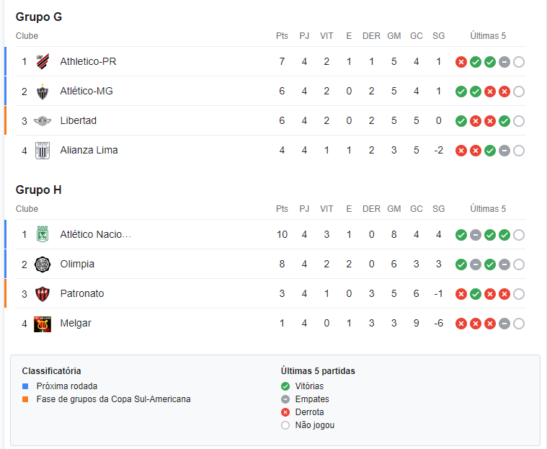Click the Alianza Lima club crest
The width and height of the screenshot is (547, 449).
pos(43,151)
